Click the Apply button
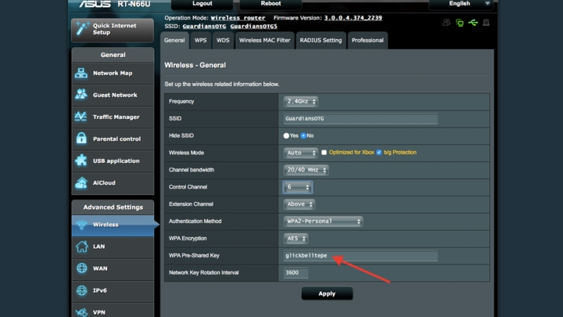Screen dimensions: 563x317 click(327, 294)
